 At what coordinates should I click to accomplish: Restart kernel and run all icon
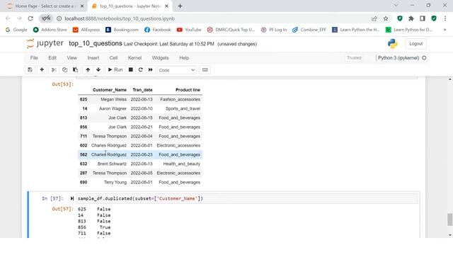coord(151,70)
